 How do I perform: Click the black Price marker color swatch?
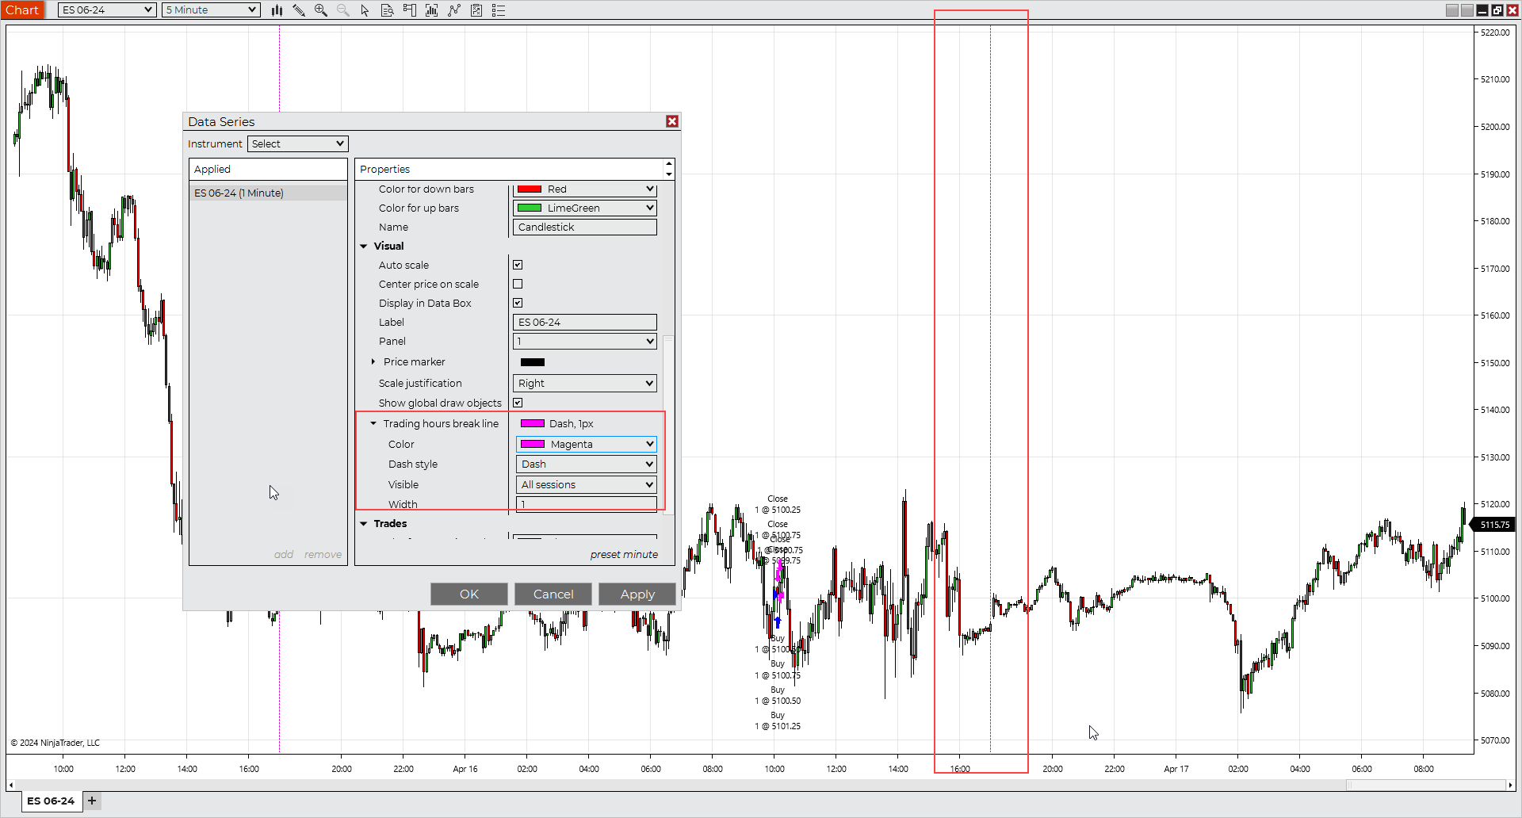533,362
